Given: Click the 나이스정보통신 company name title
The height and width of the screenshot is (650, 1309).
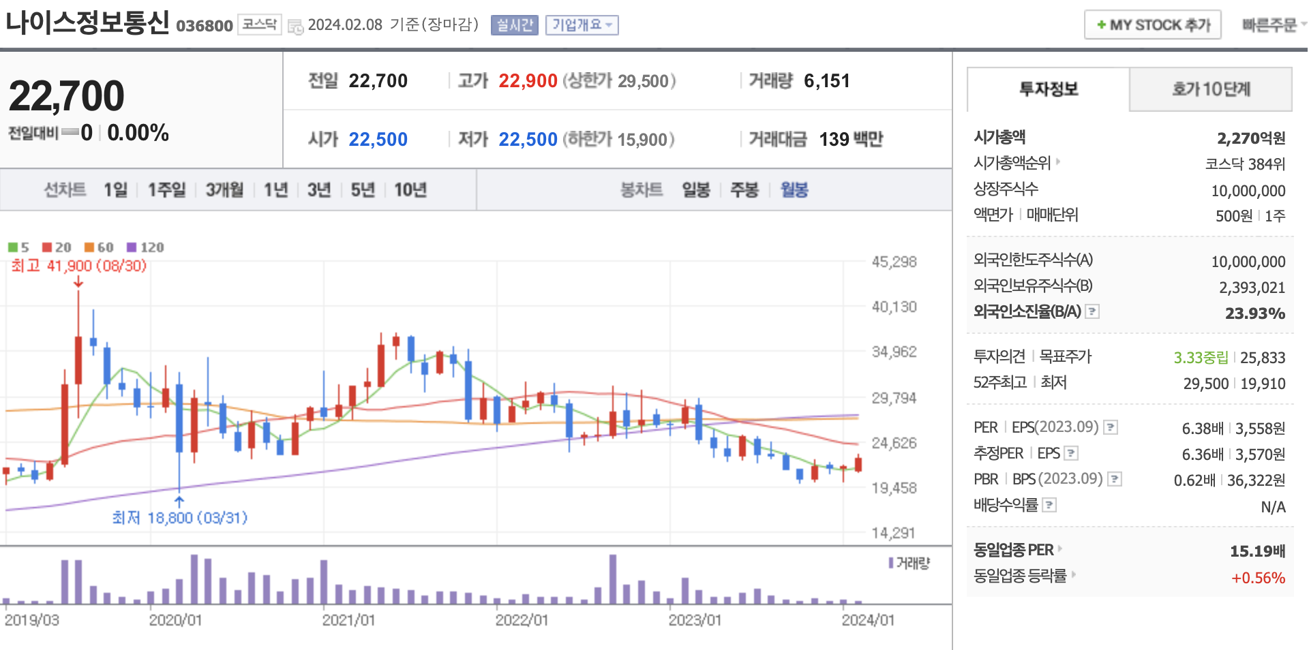Looking at the screenshot, I should [87, 22].
